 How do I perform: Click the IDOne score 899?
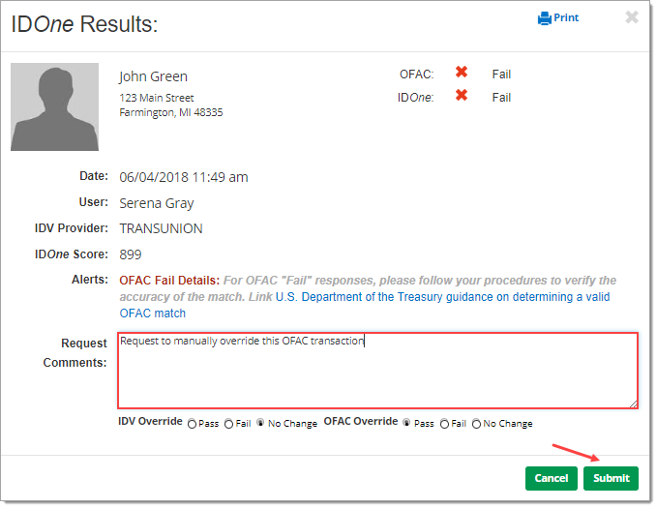(131, 254)
